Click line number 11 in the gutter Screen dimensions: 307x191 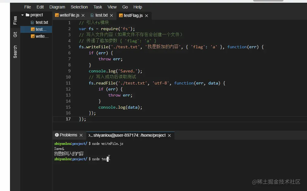[68, 83]
